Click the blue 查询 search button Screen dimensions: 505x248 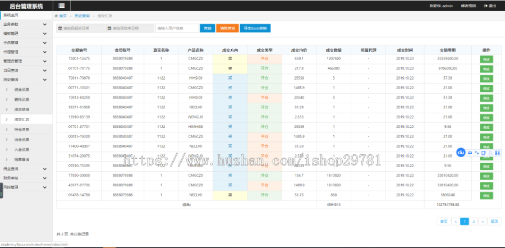208,28
